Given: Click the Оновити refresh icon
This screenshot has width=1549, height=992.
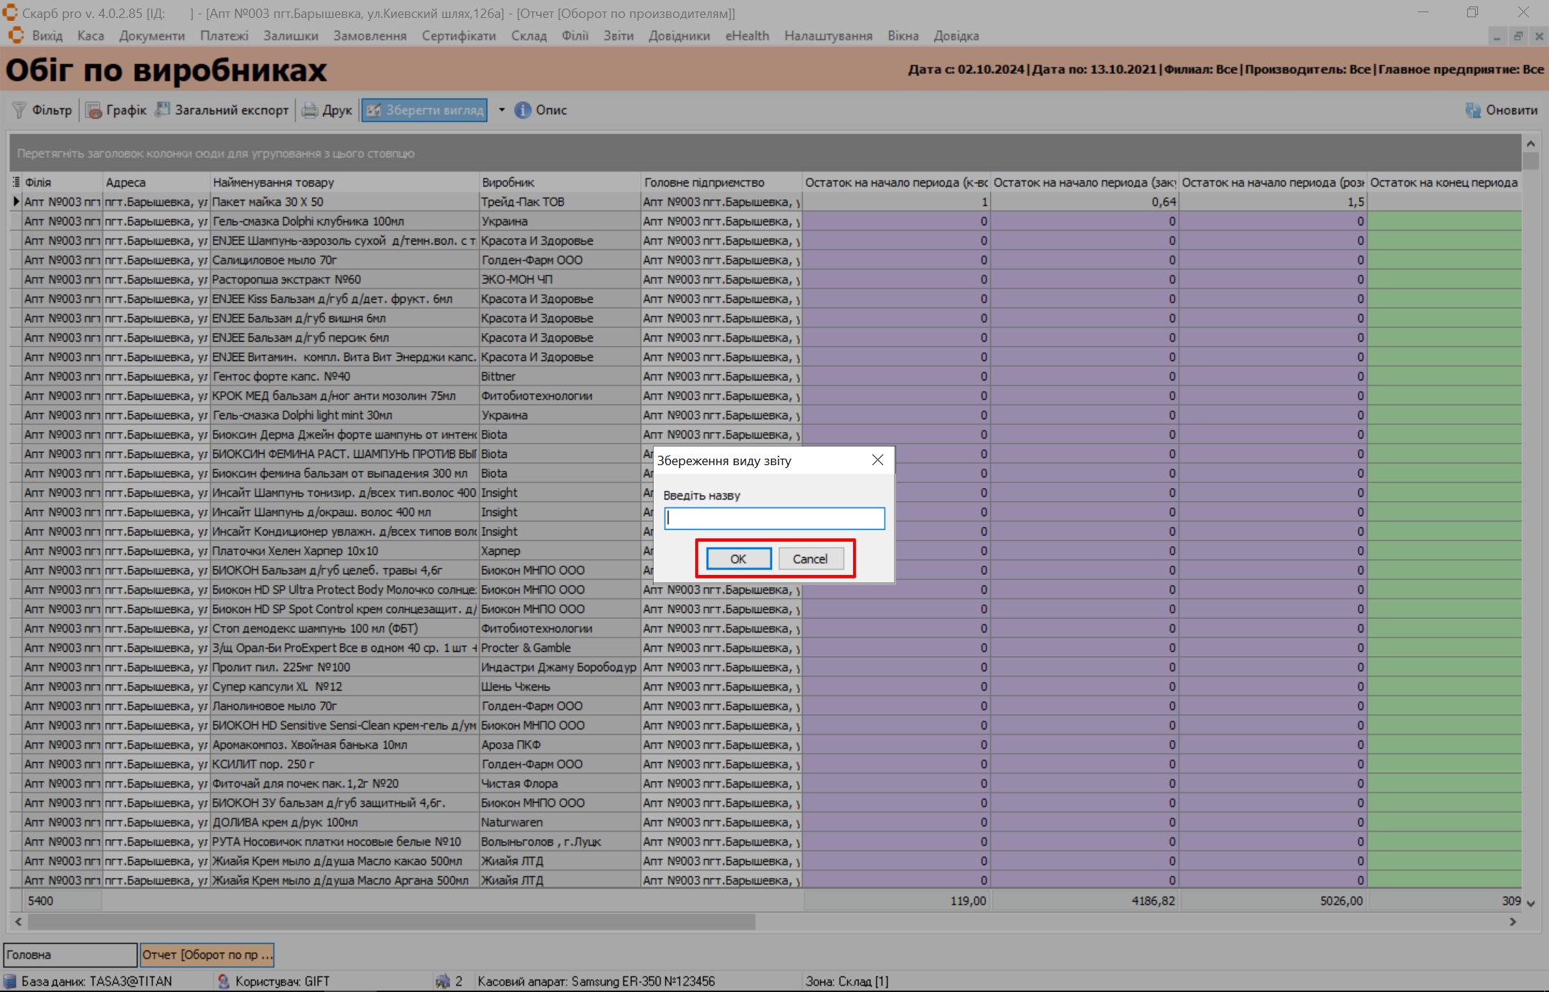Looking at the screenshot, I should pos(1473,110).
